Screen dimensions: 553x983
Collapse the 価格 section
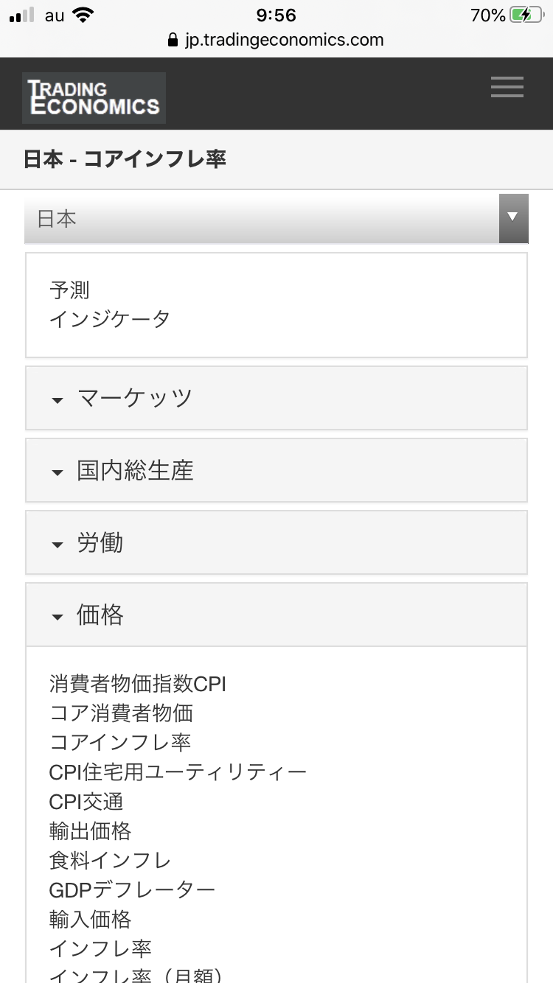276,615
